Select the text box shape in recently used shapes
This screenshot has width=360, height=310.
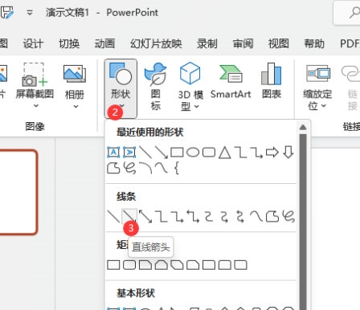pyautogui.click(x=113, y=153)
